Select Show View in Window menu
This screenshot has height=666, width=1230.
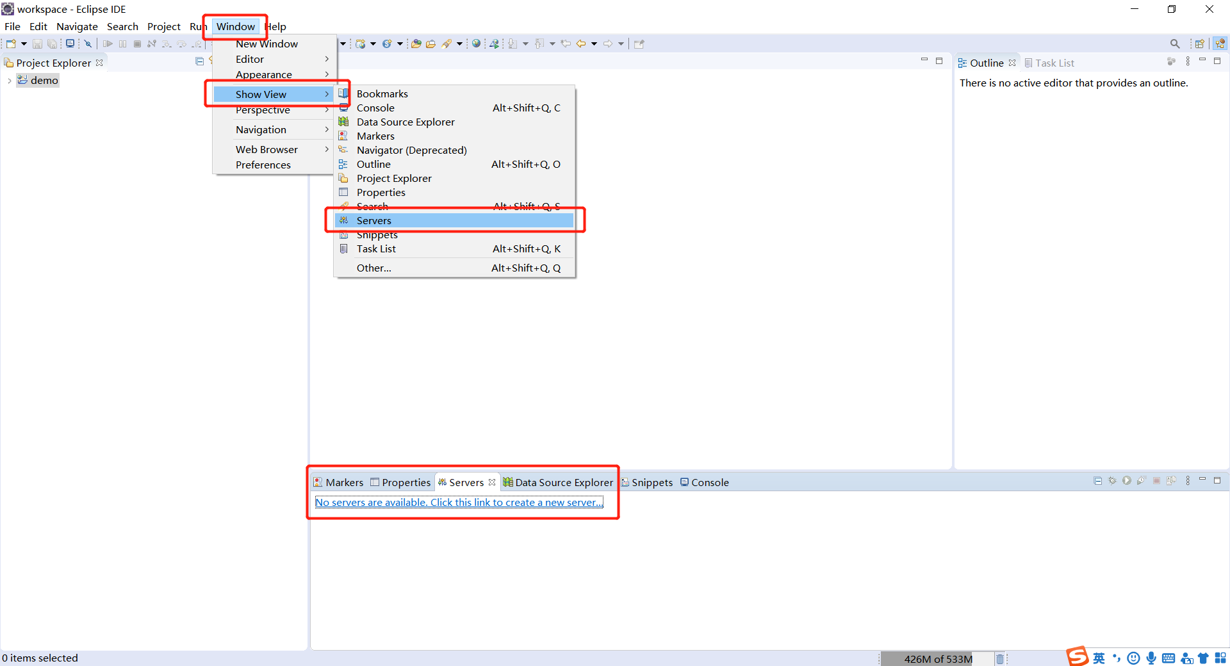tap(274, 94)
